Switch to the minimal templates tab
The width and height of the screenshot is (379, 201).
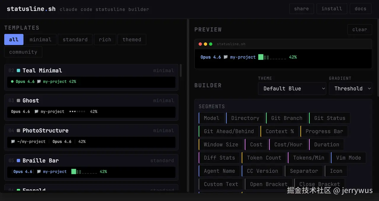click(x=41, y=39)
